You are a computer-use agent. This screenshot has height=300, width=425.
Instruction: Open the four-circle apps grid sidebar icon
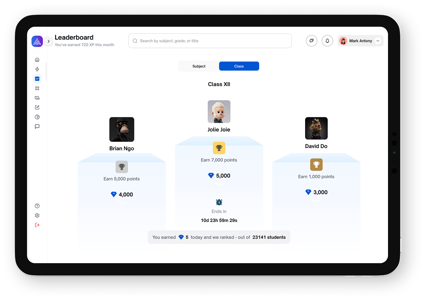(x=37, y=88)
